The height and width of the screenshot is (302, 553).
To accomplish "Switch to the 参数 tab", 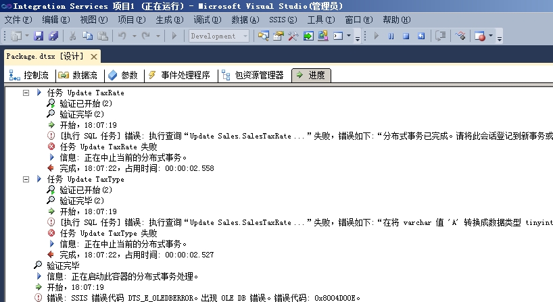I will (123, 75).
